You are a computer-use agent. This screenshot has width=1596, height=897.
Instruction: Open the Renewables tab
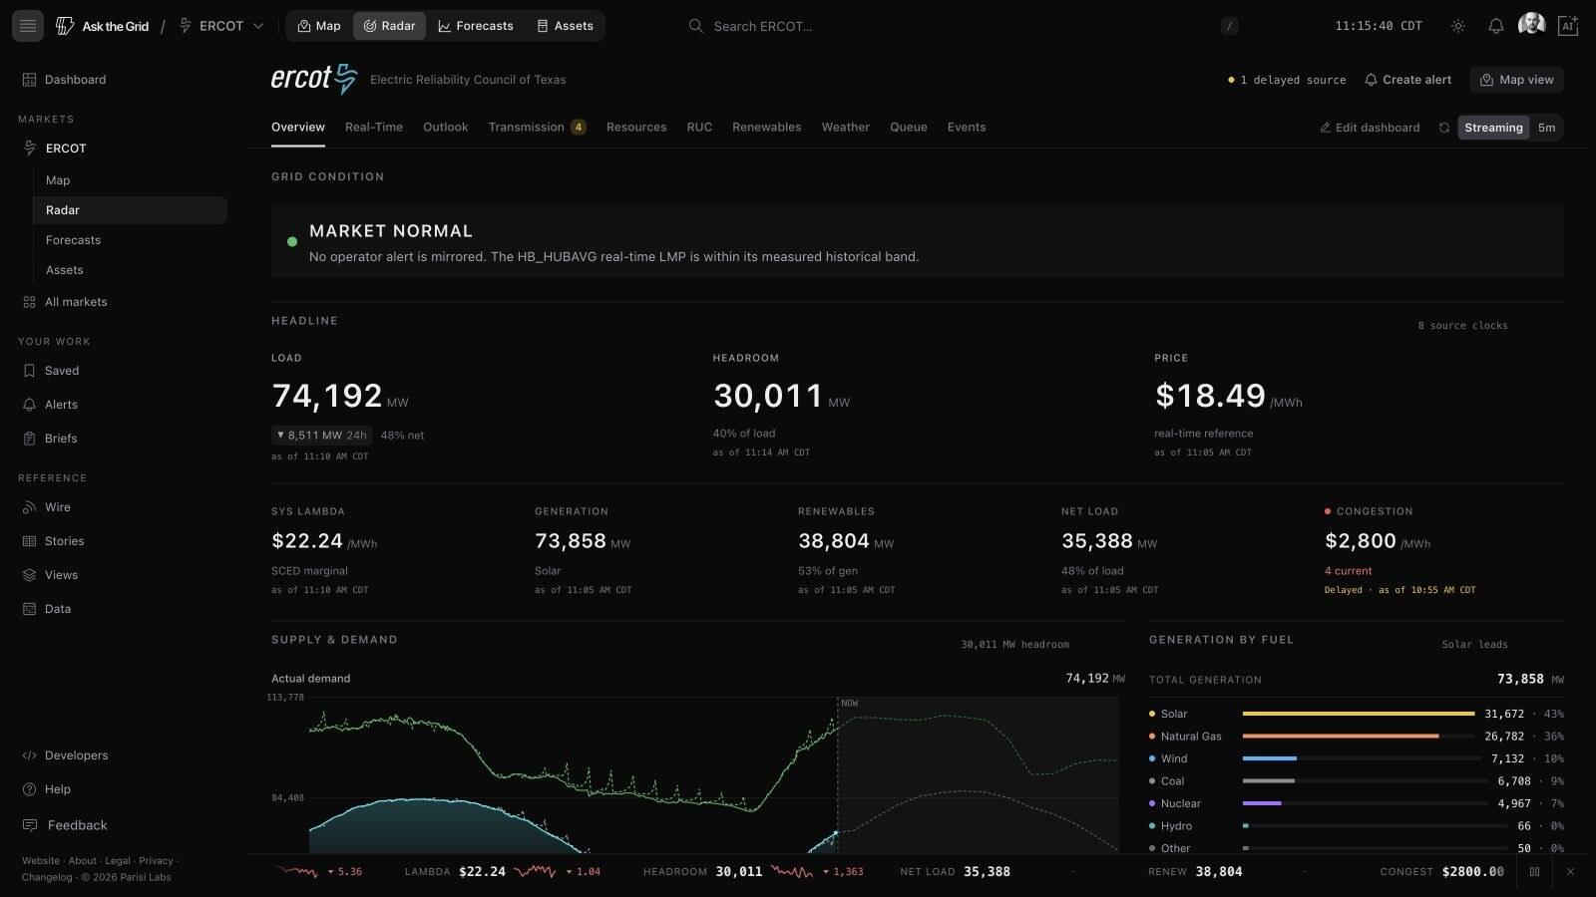[x=766, y=128]
